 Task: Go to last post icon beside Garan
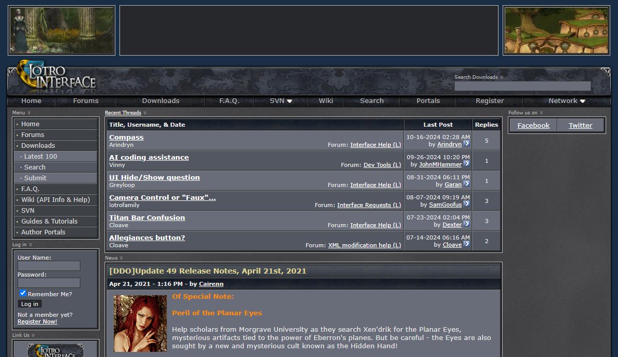[x=467, y=184]
